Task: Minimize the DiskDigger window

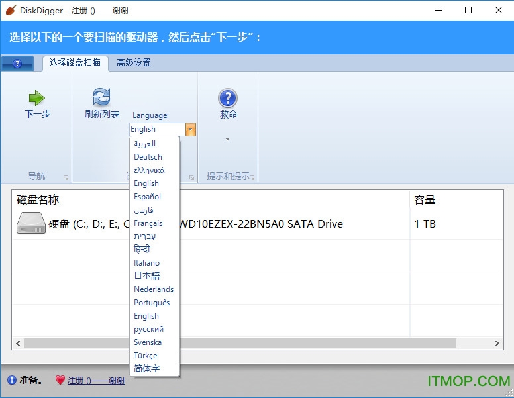Action: [x=438, y=10]
